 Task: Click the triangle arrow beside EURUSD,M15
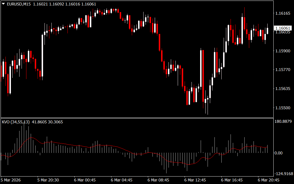point(3,4)
